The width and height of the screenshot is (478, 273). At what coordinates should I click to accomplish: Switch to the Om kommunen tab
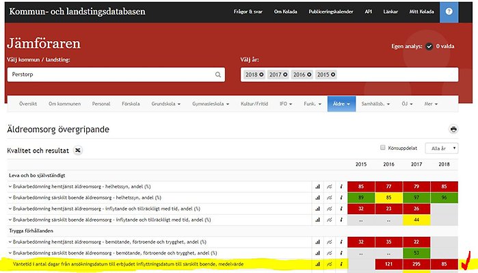(65, 104)
